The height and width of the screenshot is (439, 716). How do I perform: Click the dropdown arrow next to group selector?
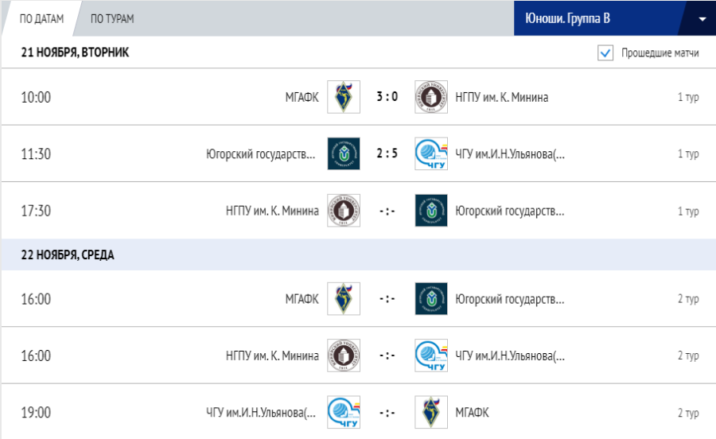(702, 19)
